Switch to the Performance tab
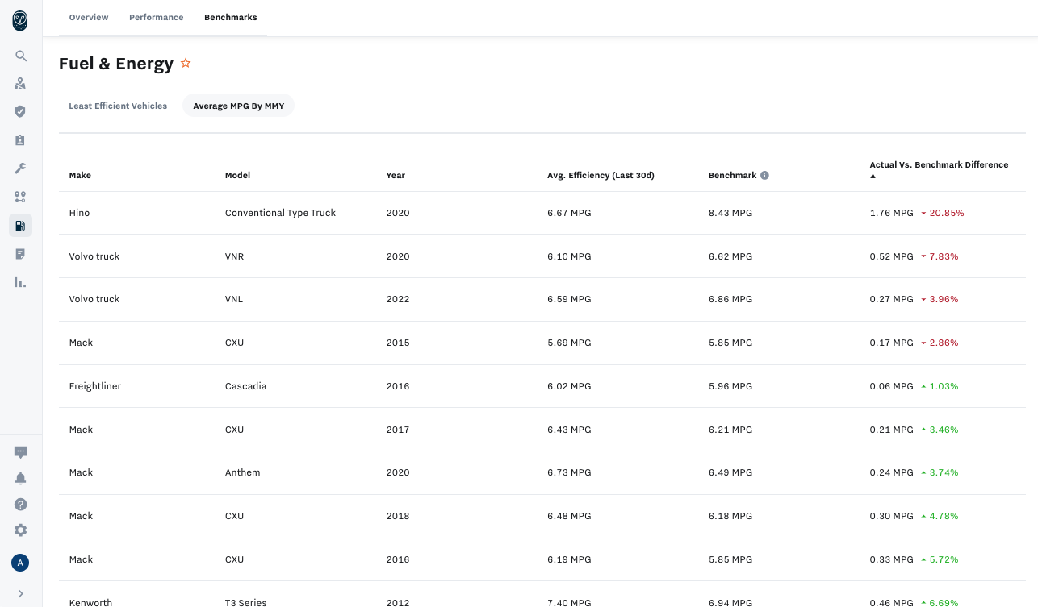The image size is (1038, 607). coord(157,17)
